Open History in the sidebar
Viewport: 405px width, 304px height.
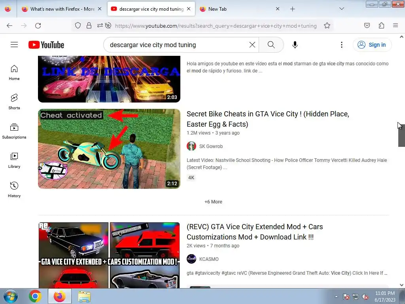(x=14, y=190)
